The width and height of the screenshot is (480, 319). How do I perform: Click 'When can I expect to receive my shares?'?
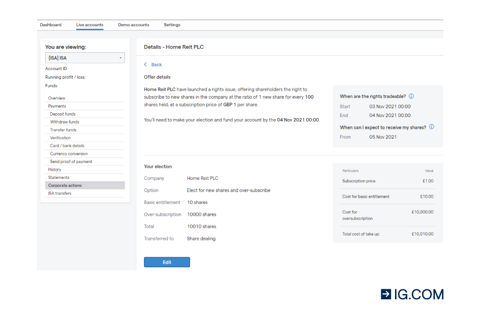tap(383, 128)
